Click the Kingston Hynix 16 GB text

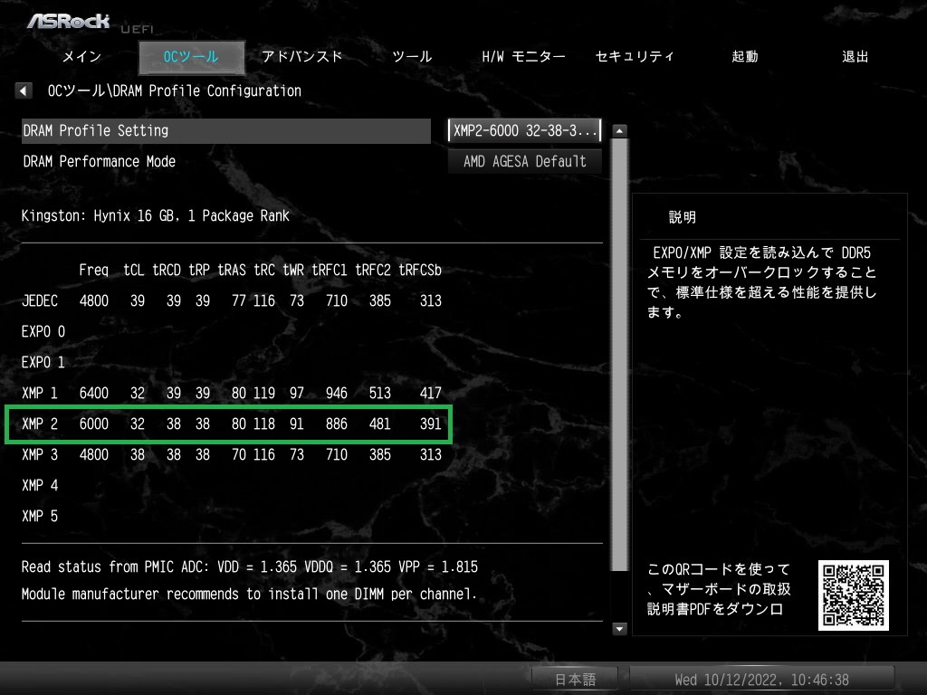(156, 215)
